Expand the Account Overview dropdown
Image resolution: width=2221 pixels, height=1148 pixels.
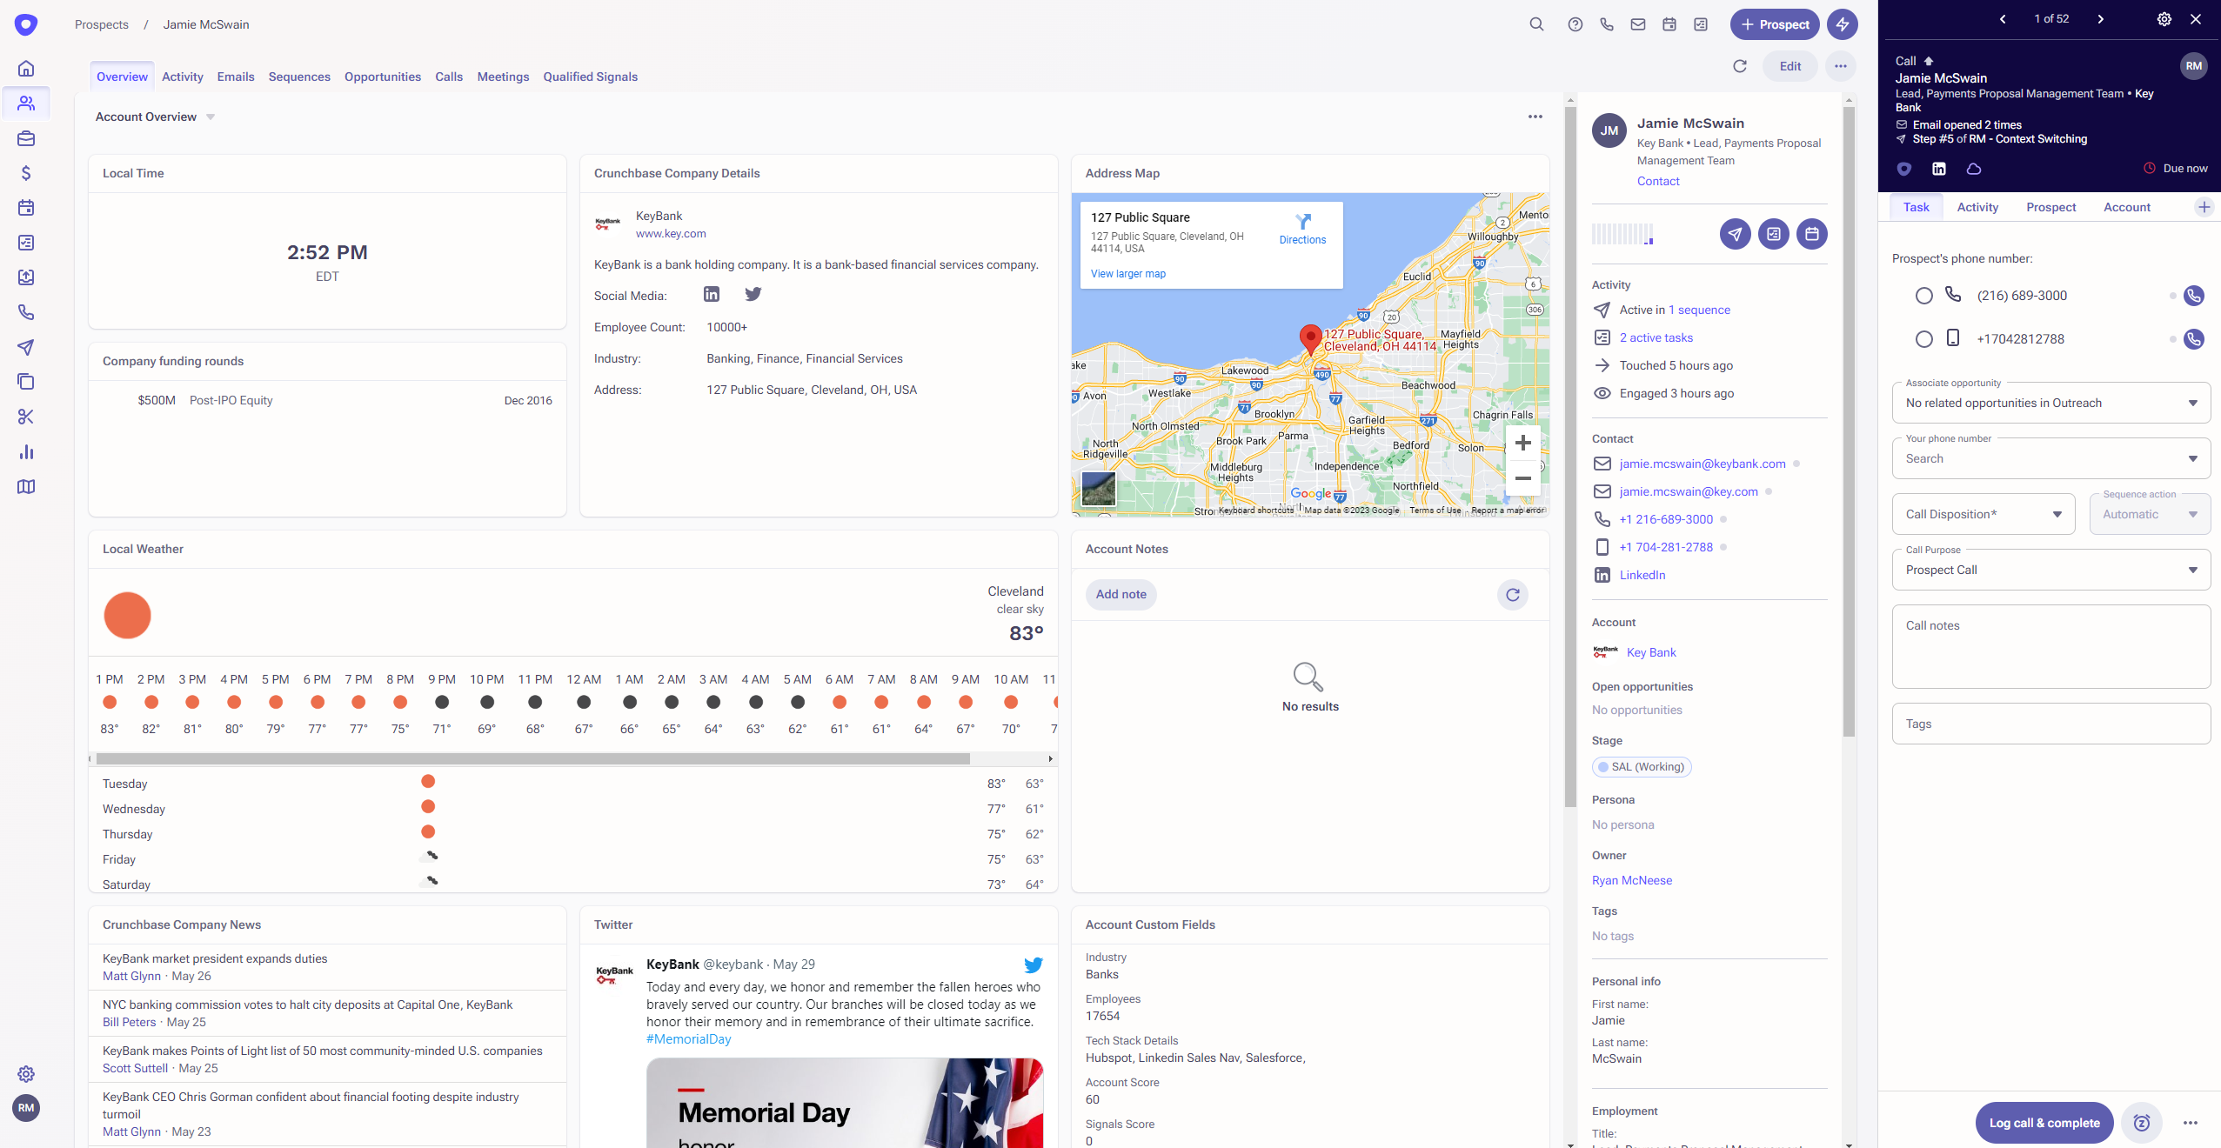click(x=211, y=117)
